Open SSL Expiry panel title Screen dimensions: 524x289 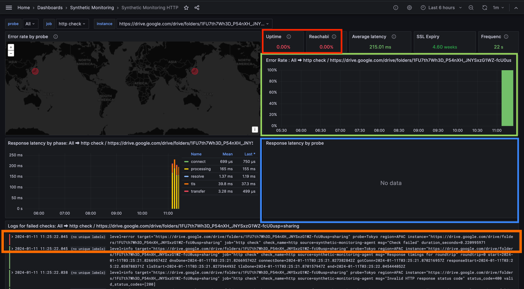(428, 37)
